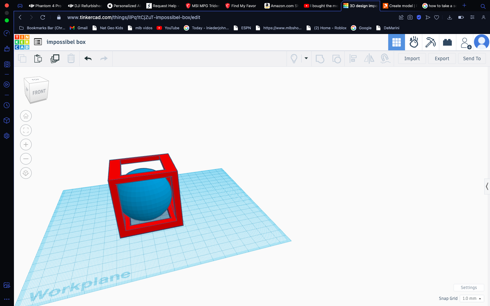The height and width of the screenshot is (306, 490).
Task: Reload the browser page
Action: (43, 17)
